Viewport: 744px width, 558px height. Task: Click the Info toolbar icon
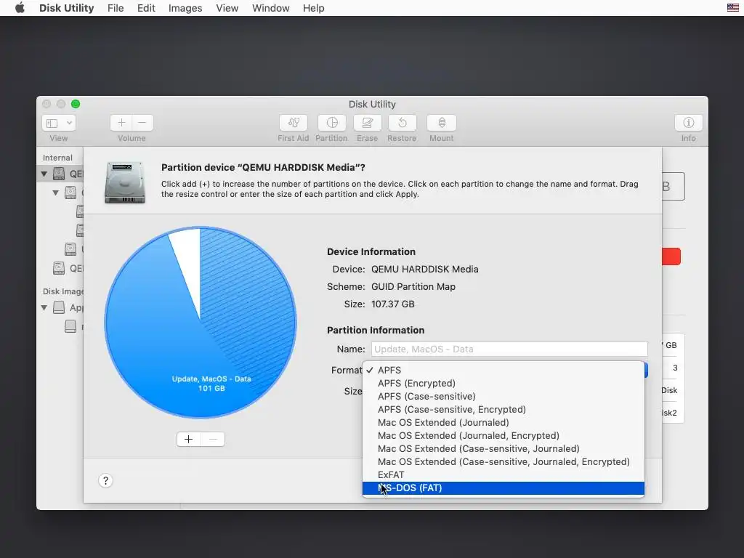(689, 123)
